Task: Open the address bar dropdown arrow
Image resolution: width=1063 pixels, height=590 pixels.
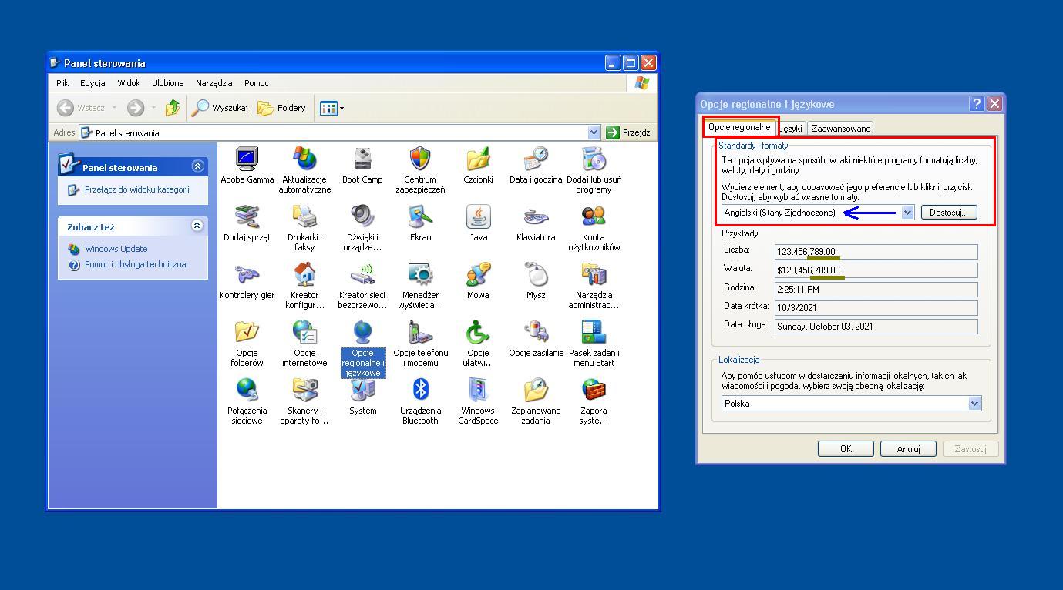Action: pyautogui.click(x=594, y=132)
